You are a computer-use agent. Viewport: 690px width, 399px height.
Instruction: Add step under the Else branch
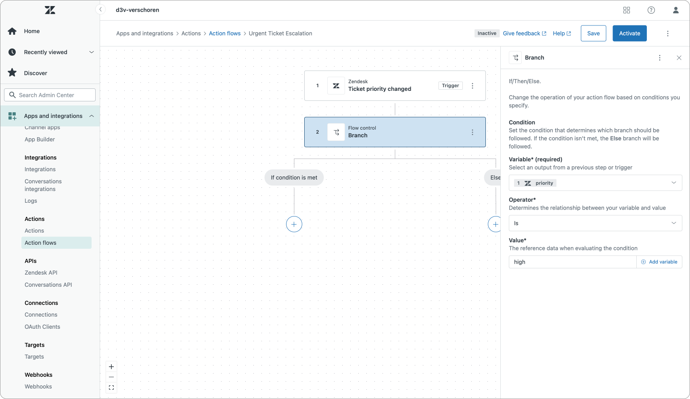tap(494, 224)
